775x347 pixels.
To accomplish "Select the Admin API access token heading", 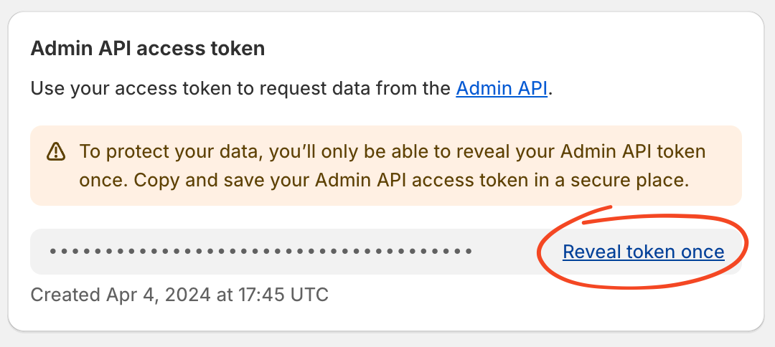I will pyautogui.click(x=148, y=49).
